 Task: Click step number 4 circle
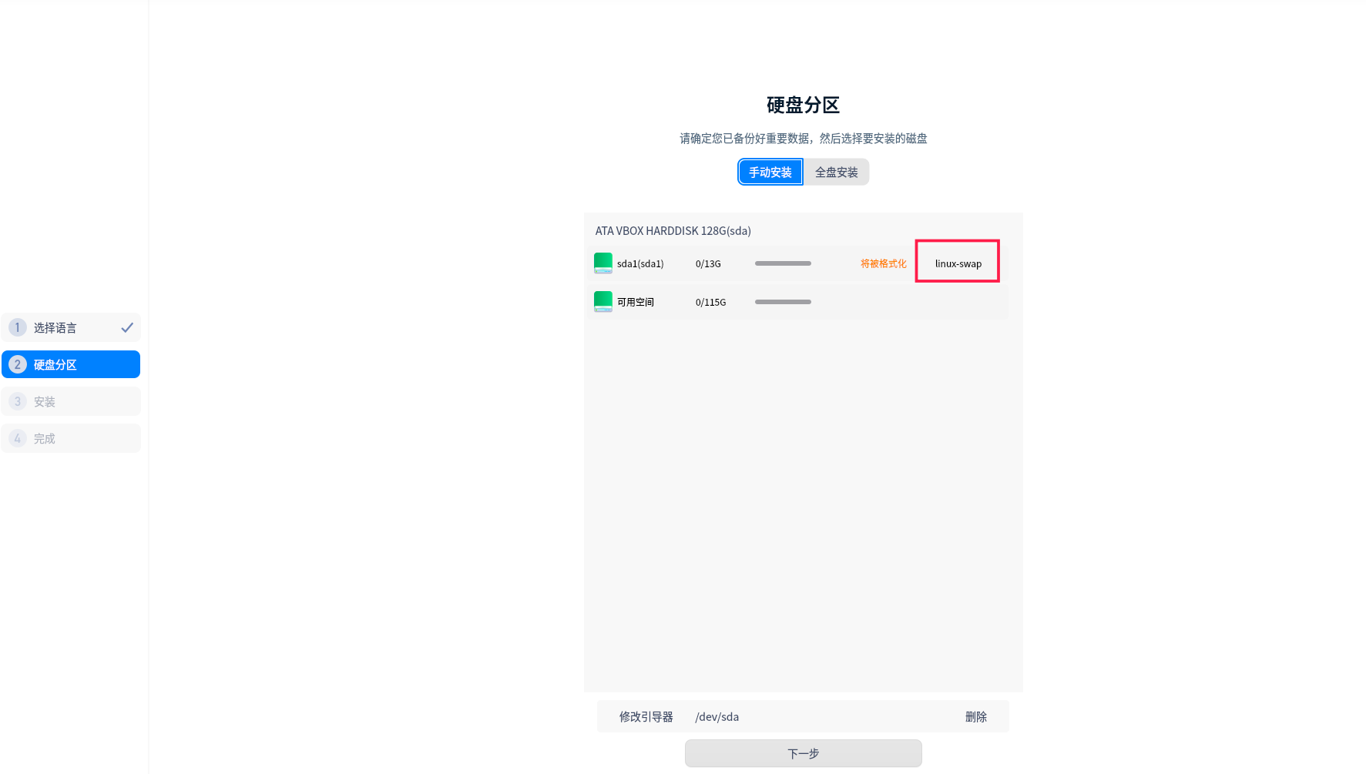click(x=18, y=438)
